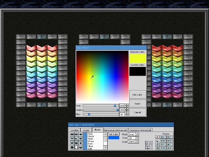Select Wood in the material list
This screenshot has width=209, height=157.
[x=95, y=141]
